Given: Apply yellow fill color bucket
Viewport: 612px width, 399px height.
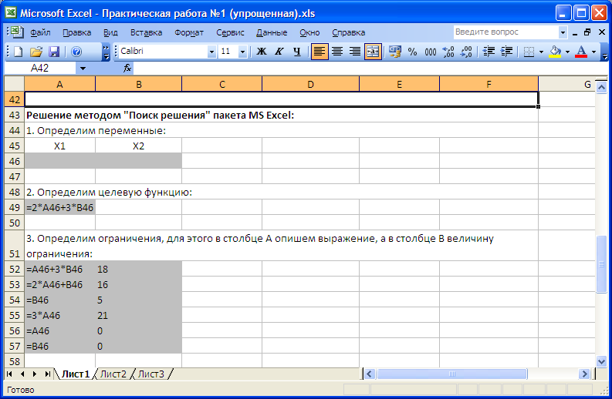Looking at the screenshot, I should (x=555, y=52).
